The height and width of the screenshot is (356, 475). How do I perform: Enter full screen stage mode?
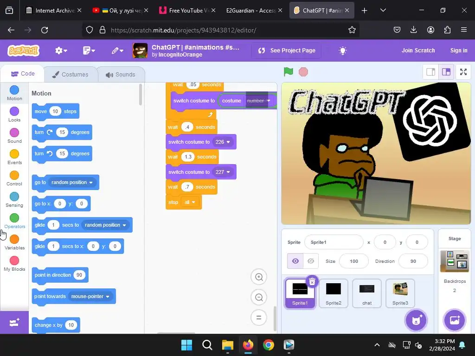(463, 72)
